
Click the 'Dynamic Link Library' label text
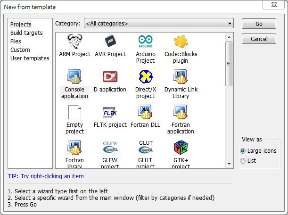coord(181,93)
